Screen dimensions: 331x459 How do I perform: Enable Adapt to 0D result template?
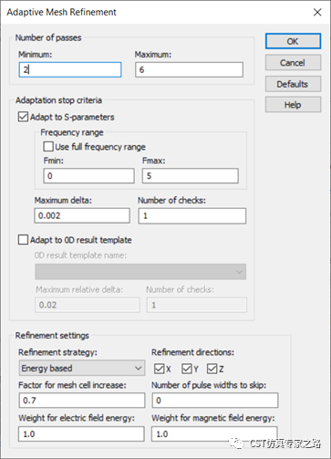(23, 240)
